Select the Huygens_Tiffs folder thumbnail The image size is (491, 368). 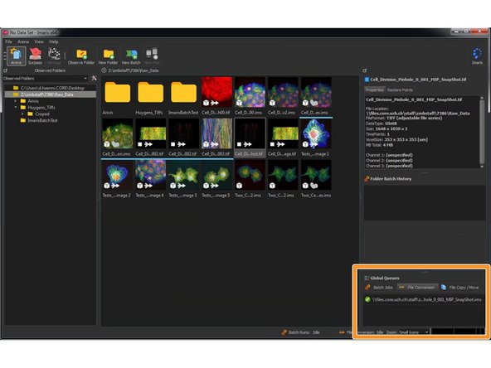pyautogui.click(x=151, y=93)
